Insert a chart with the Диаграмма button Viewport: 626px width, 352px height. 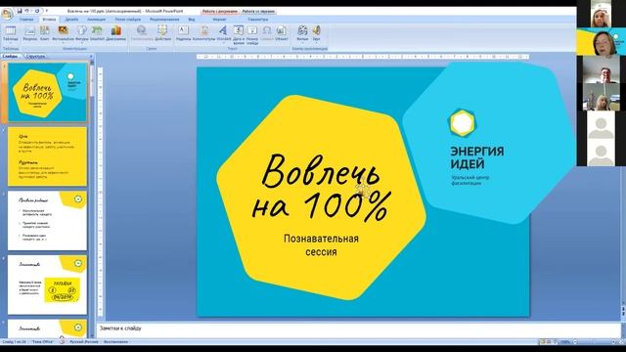116,33
